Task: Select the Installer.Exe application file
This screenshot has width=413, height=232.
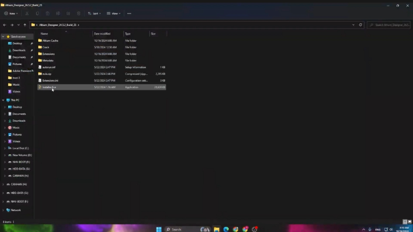Action: coord(102,87)
